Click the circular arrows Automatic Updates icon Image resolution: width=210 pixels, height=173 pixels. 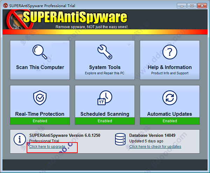(x=170, y=98)
